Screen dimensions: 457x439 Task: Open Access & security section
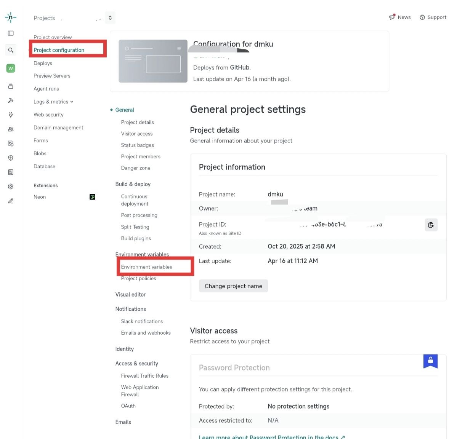tap(137, 363)
